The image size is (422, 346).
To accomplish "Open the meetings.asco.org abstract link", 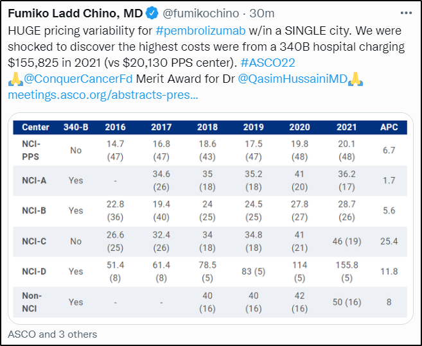I will point(103,95).
